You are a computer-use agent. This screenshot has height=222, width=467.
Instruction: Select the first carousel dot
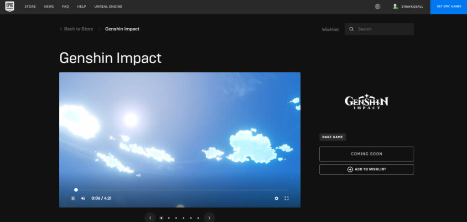pyautogui.click(x=161, y=218)
